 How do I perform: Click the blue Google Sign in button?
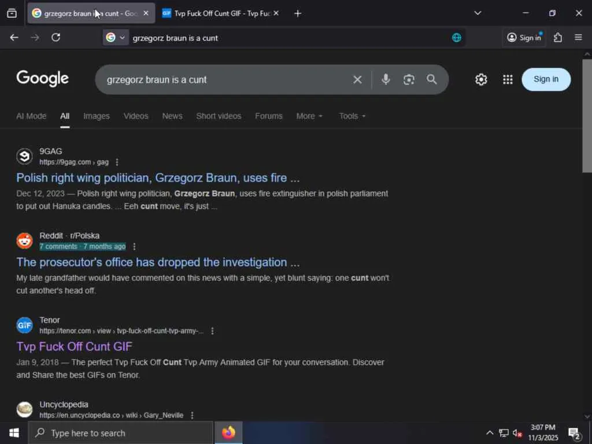tap(546, 79)
